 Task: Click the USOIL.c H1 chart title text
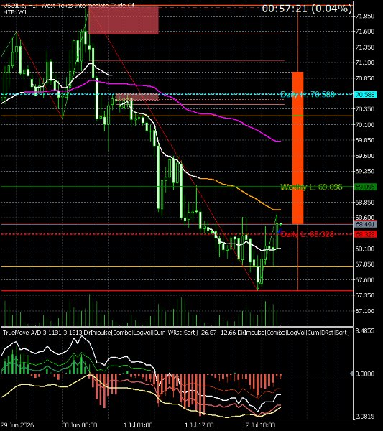coord(68,6)
